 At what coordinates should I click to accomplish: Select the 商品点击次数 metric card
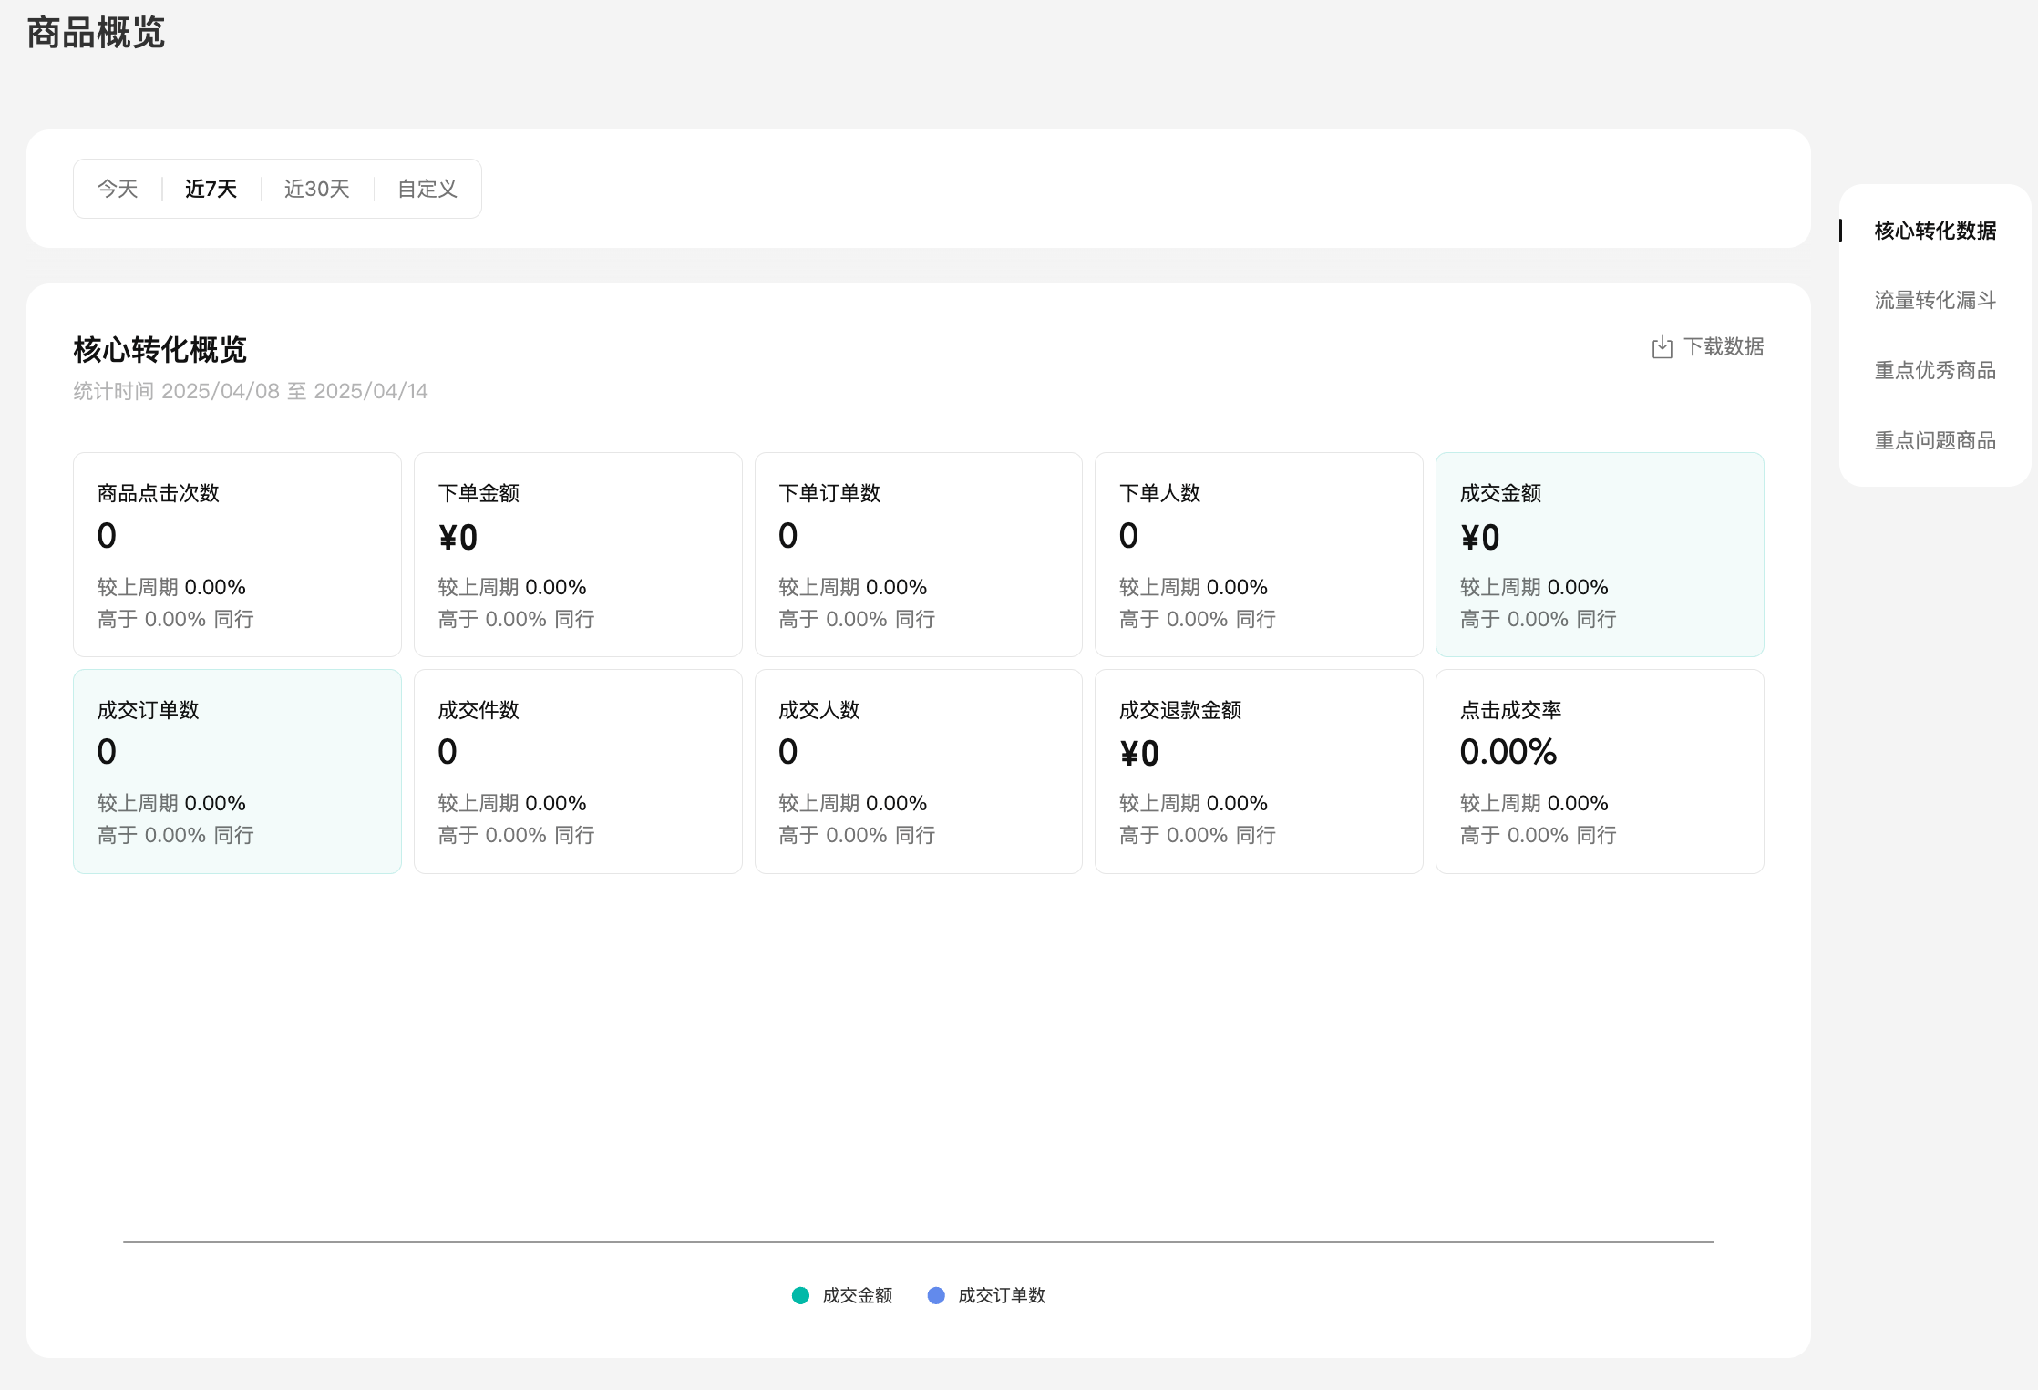tap(237, 554)
